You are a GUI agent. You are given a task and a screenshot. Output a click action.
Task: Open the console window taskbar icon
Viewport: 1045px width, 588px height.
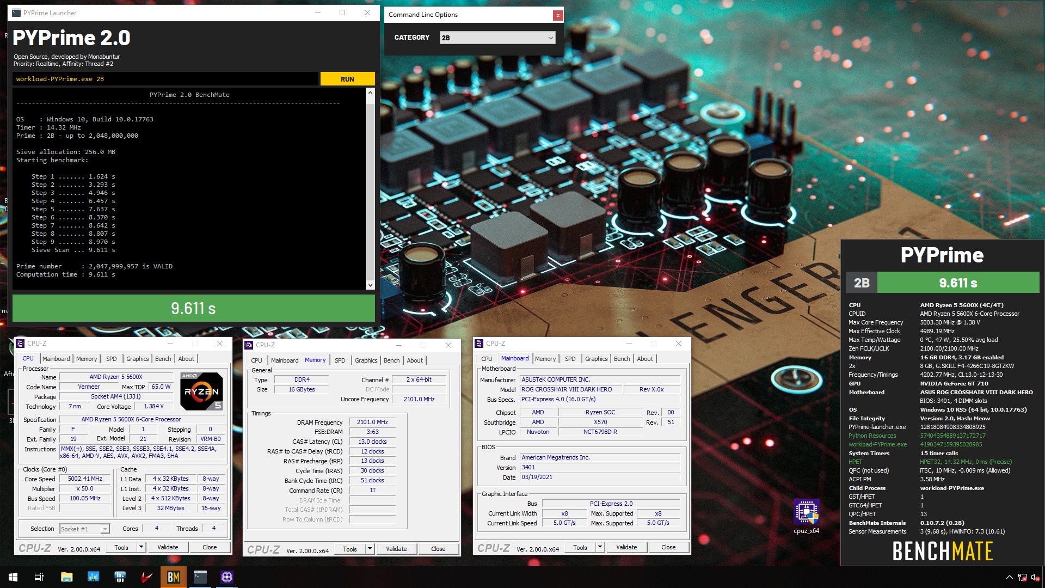click(x=200, y=577)
